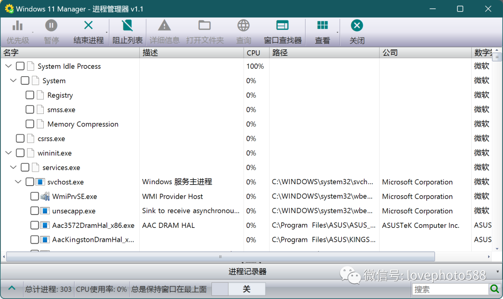Screen dimensions: 503x299
Task: Click the 总计进程: 303 status text
Action: (x=48, y=289)
